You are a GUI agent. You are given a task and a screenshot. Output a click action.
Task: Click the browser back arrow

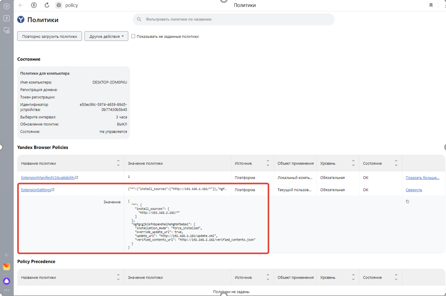21,5
